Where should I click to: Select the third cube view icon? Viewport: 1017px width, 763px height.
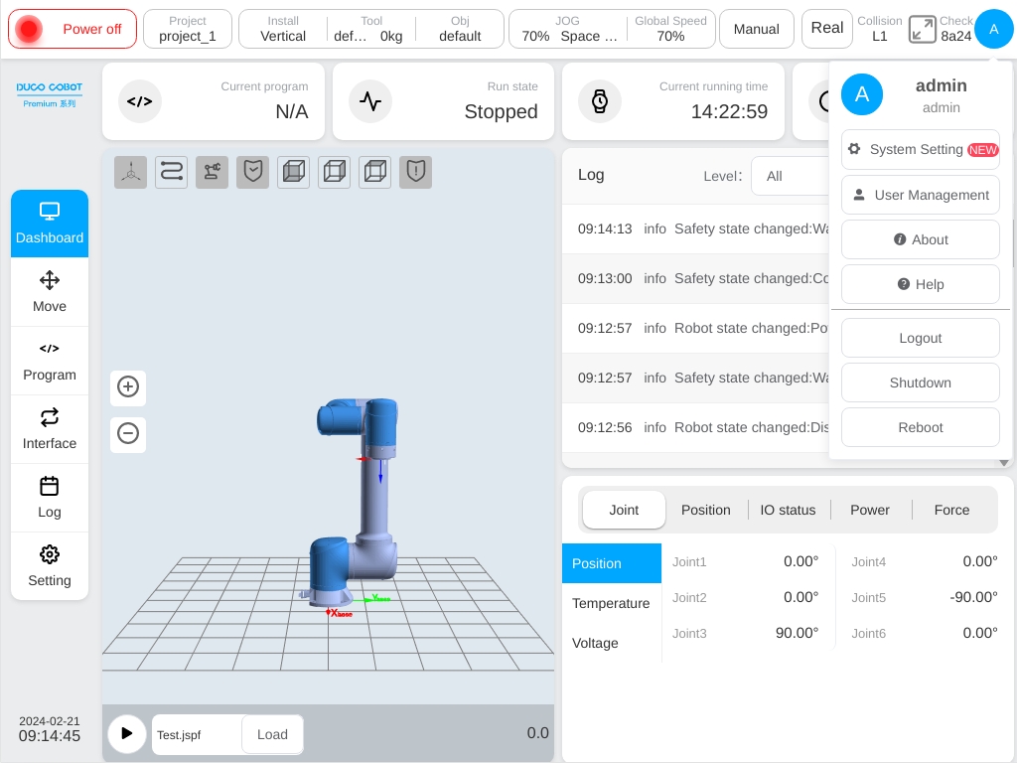(x=374, y=172)
